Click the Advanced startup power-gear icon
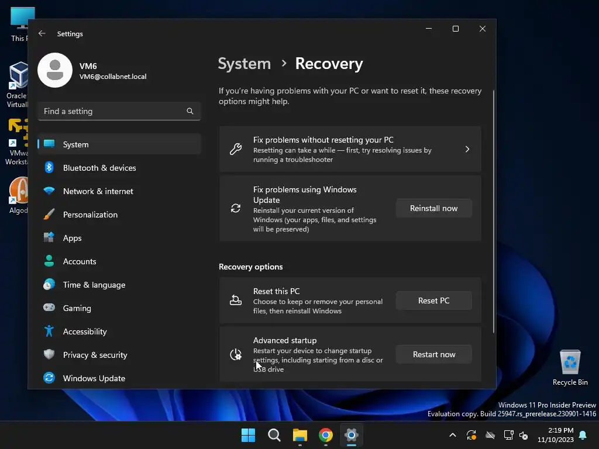This screenshot has width=599, height=449. [x=236, y=355]
